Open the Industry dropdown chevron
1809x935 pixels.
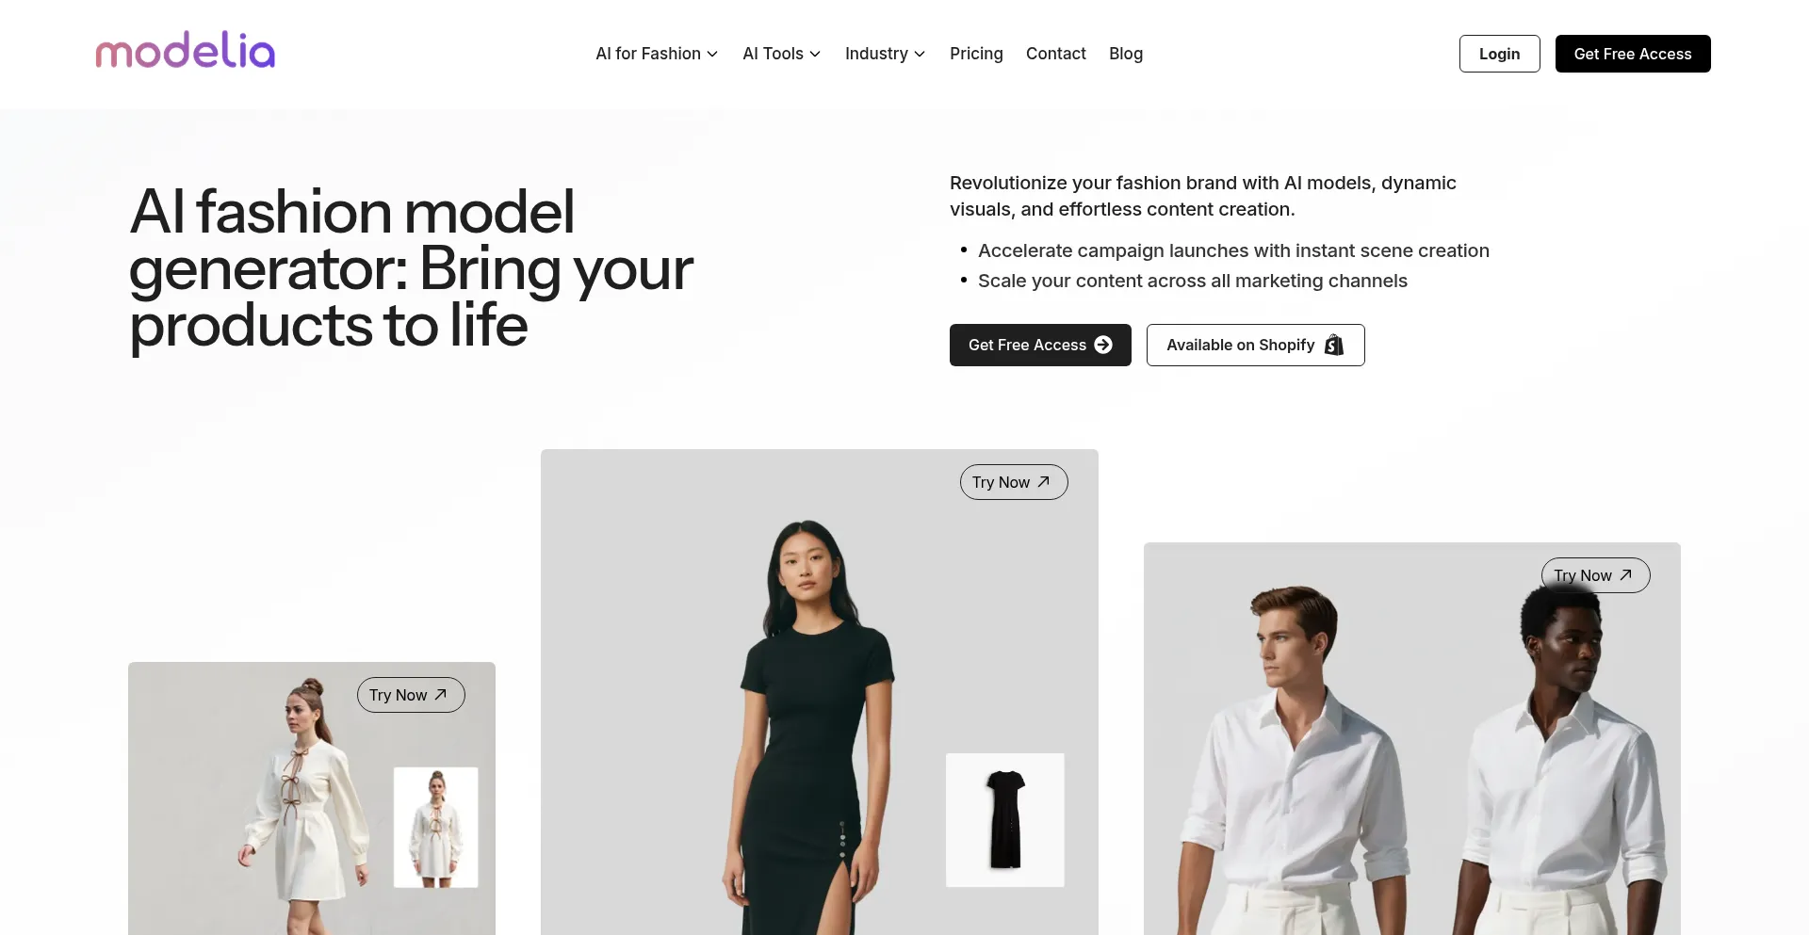(920, 55)
